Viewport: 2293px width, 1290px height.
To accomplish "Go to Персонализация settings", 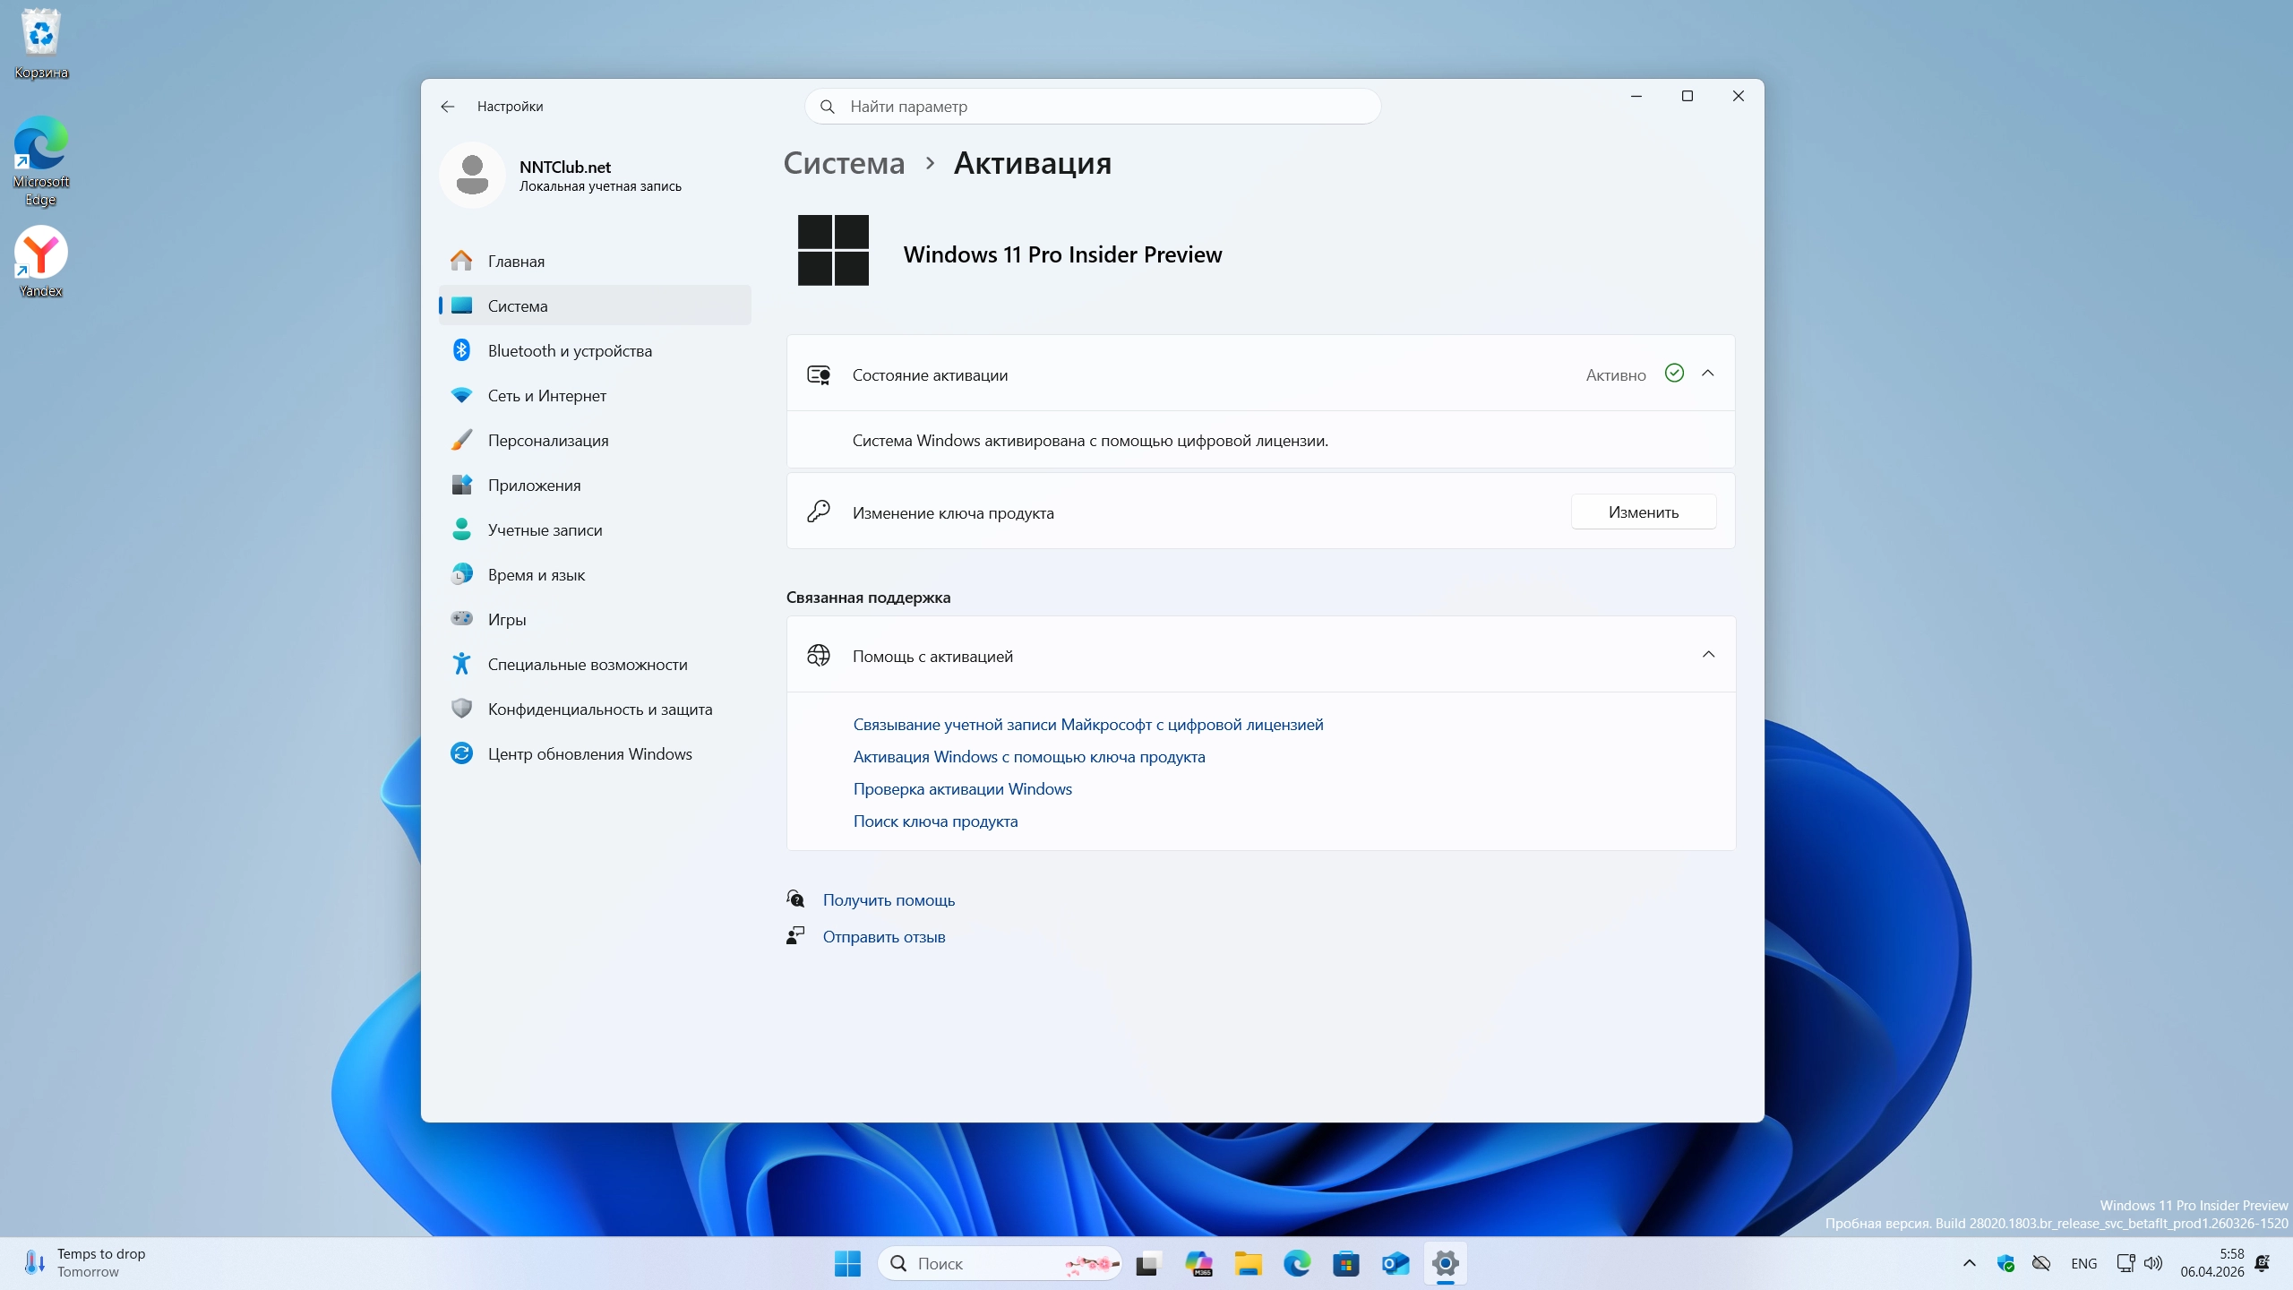I will point(547,441).
